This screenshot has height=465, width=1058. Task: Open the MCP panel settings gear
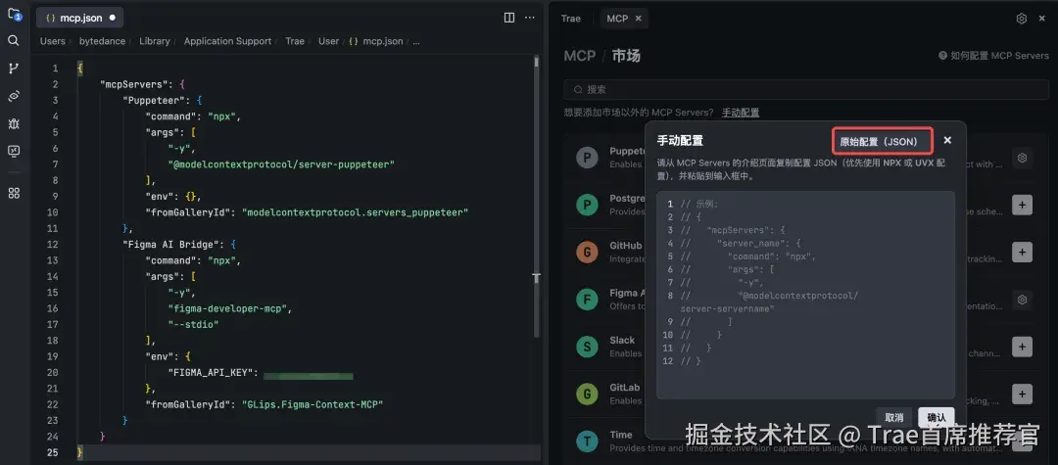[1022, 19]
